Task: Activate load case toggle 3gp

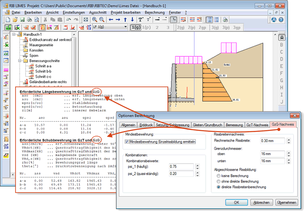Action: (237, 28)
